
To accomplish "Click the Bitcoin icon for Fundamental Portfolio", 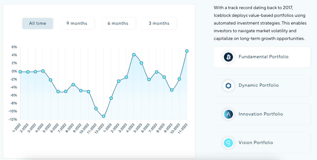I will pyautogui.click(x=228, y=57).
